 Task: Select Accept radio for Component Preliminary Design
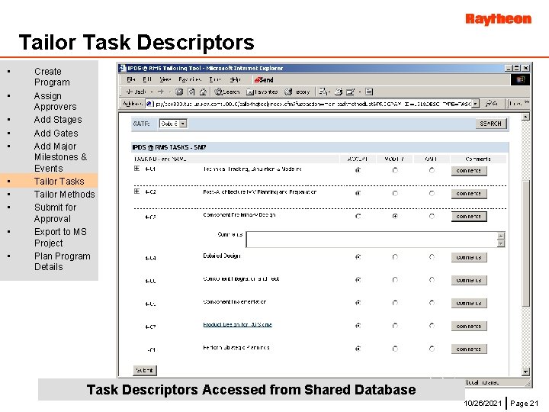click(x=358, y=216)
